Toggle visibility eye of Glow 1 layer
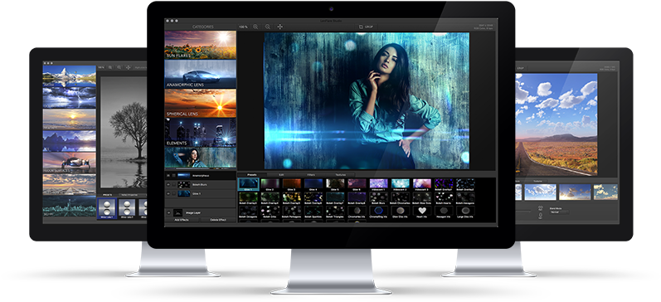The image size is (661, 302). click(x=168, y=193)
